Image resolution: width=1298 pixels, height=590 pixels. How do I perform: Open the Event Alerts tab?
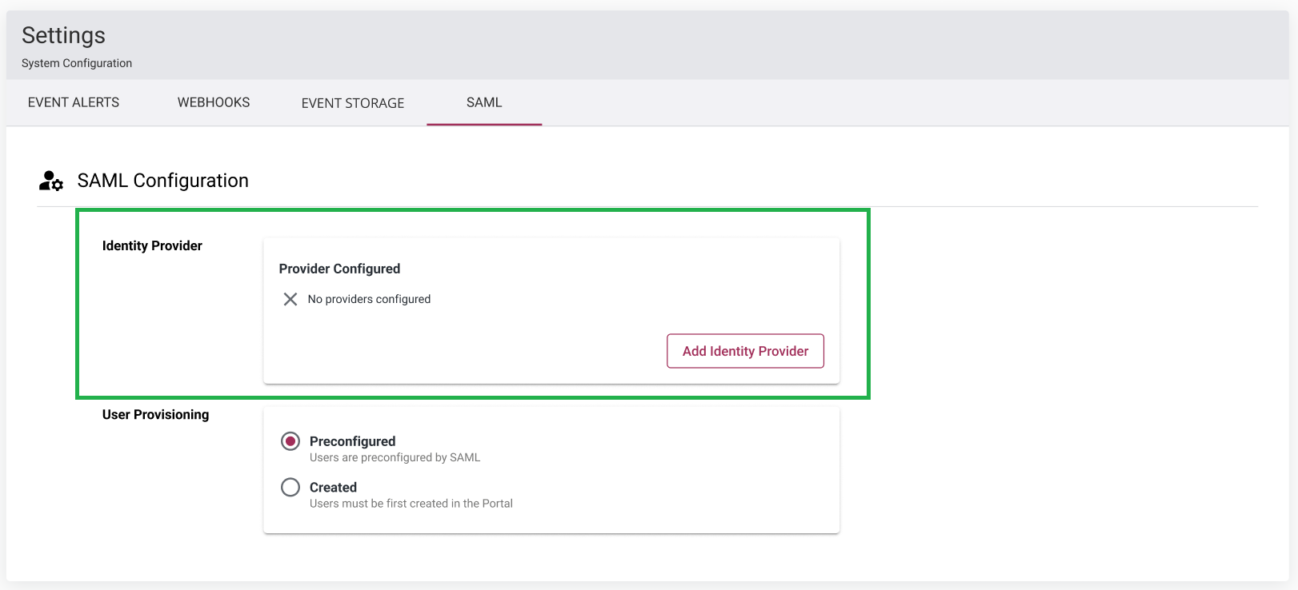click(x=74, y=102)
